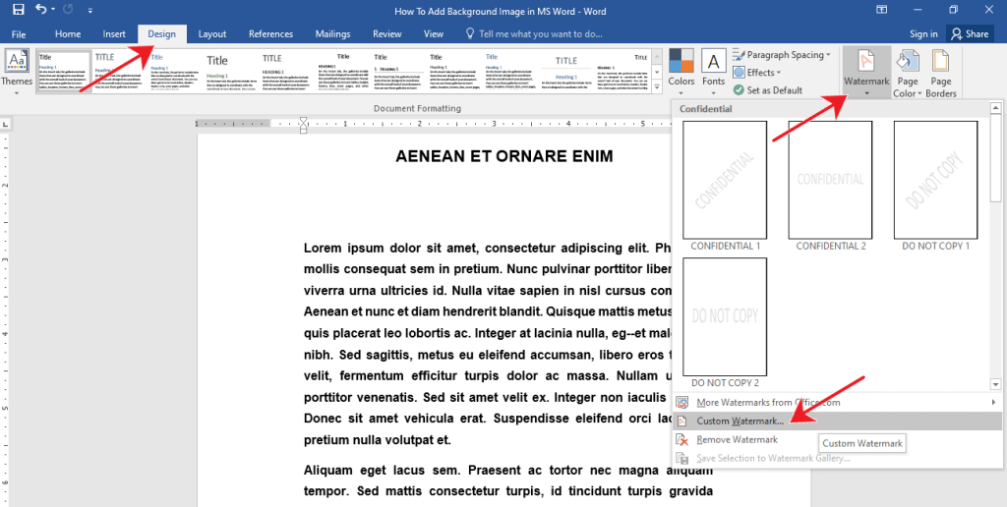This screenshot has width=1007, height=507.
Task: Select the DO NOT COPY 2 watermark
Action: [x=725, y=323]
